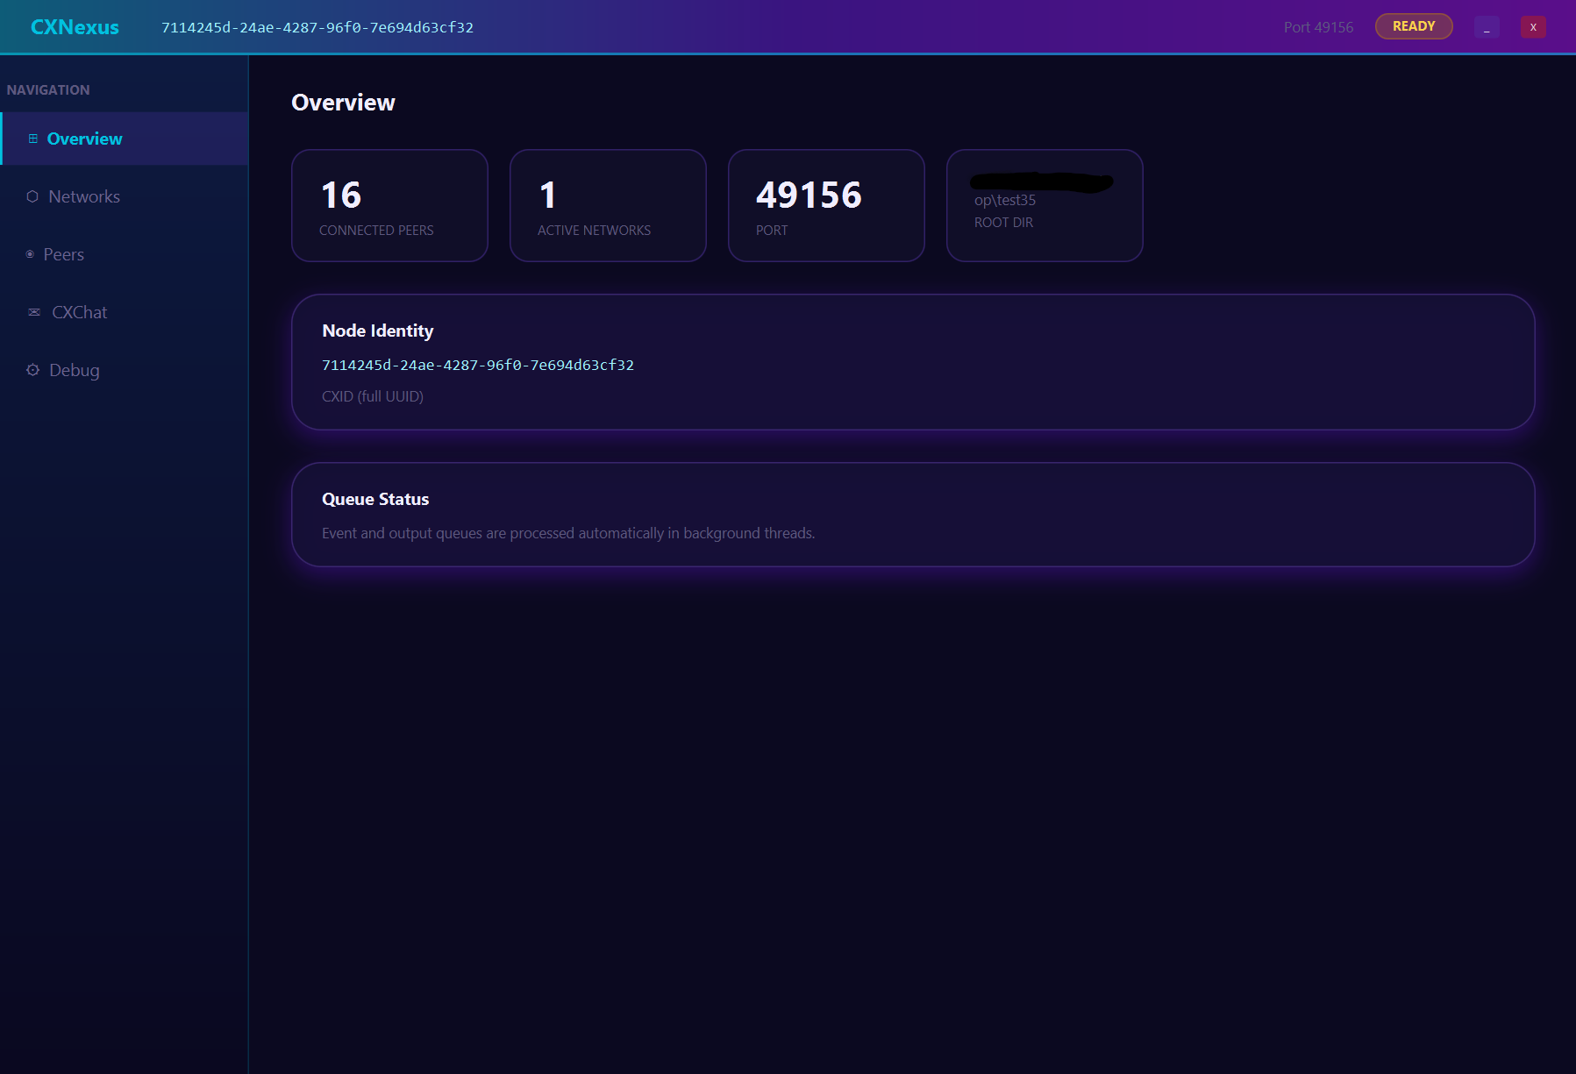The height and width of the screenshot is (1074, 1576).
Task: Click the op\test35 root path text
Action: tap(1005, 200)
